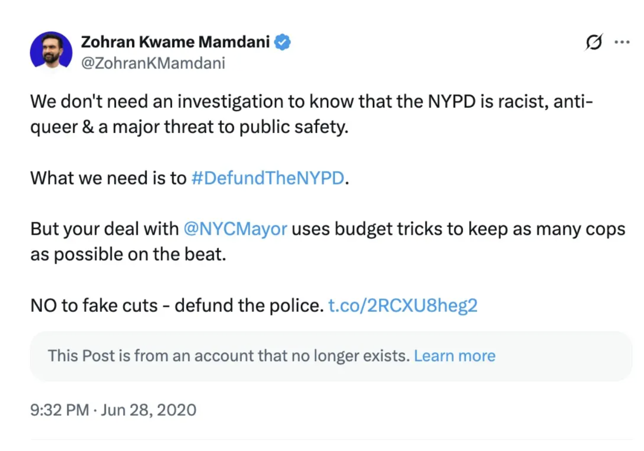Click the 9:32 PM timestamp
The image size is (644, 451).
coord(59,410)
